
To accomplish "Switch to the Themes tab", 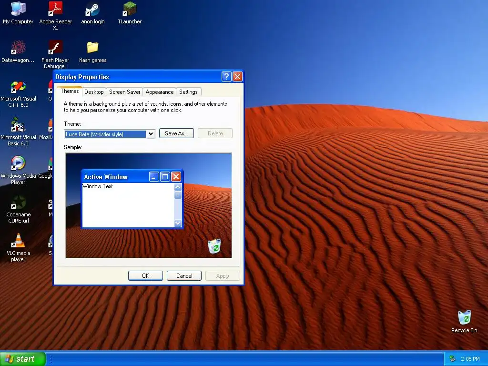I will click(70, 91).
